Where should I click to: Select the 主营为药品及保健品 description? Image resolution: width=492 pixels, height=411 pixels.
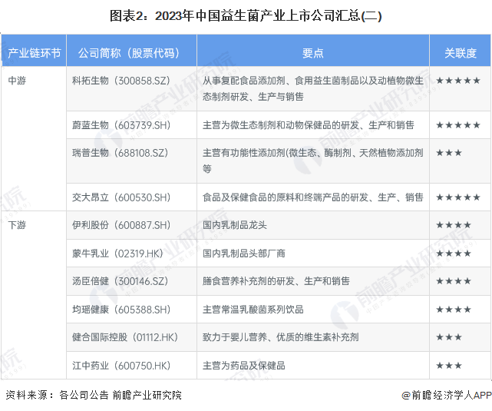(x=244, y=366)
